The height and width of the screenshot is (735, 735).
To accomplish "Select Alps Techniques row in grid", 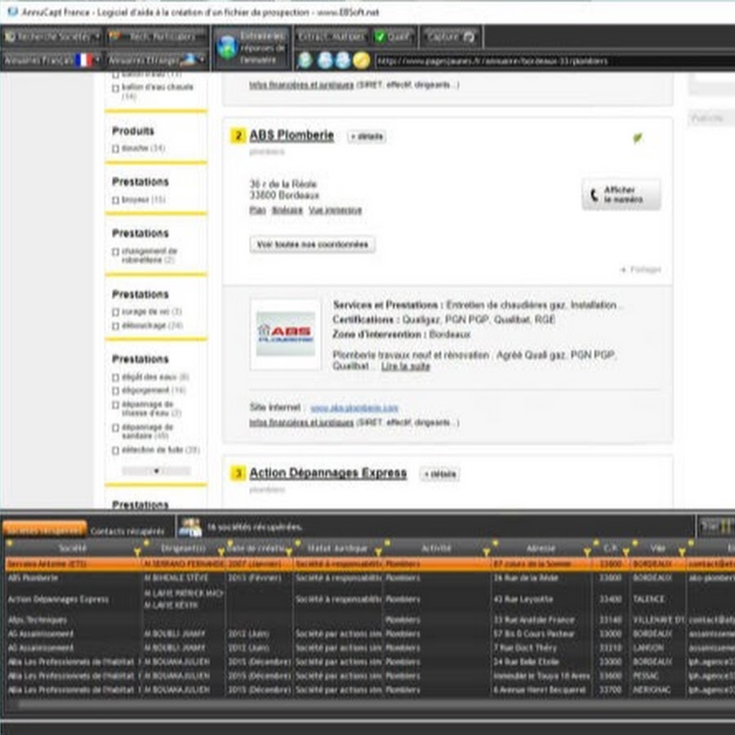I will coord(370,620).
